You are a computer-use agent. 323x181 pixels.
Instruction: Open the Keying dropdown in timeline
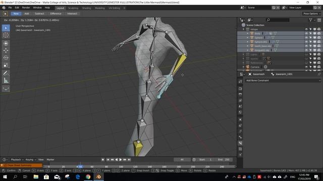pyautogui.click(x=30, y=159)
